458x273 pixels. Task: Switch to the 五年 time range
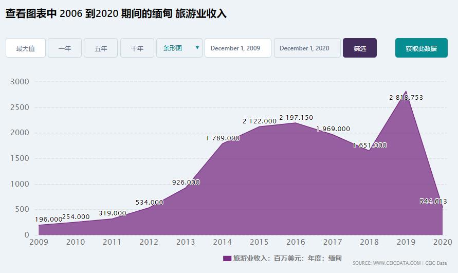(101, 48)
